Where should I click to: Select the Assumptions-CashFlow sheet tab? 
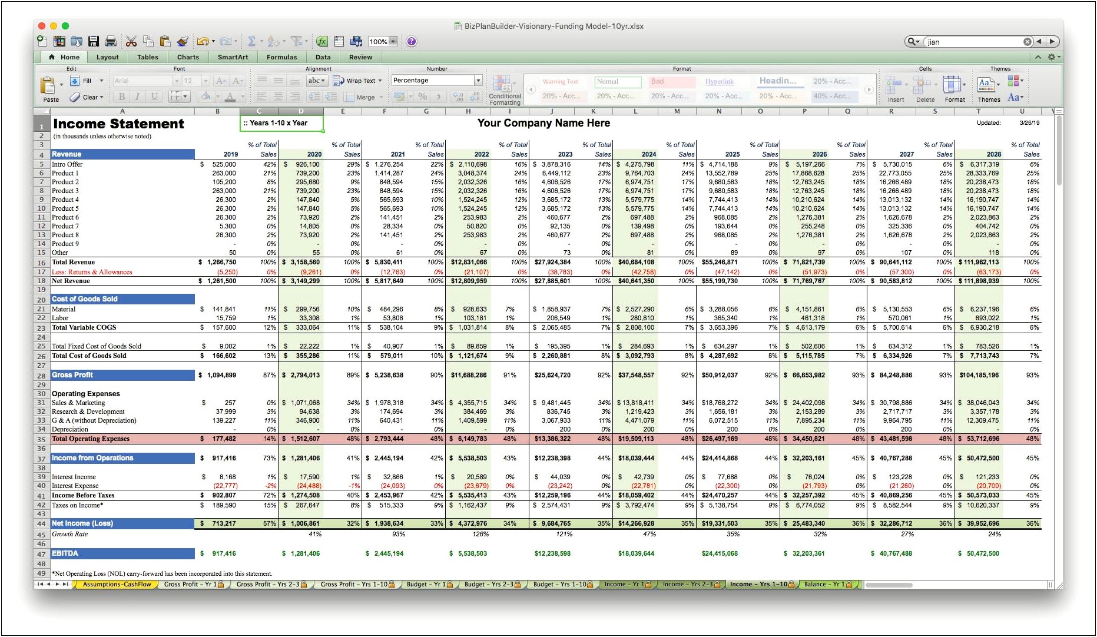117,584
